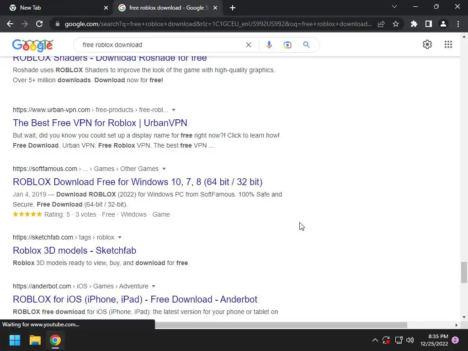
Task: Search by image with the camera icon
Action: [x=287, y=45]
